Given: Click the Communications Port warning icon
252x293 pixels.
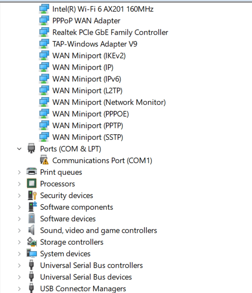Looking at the screenshot, I should 44,160.
